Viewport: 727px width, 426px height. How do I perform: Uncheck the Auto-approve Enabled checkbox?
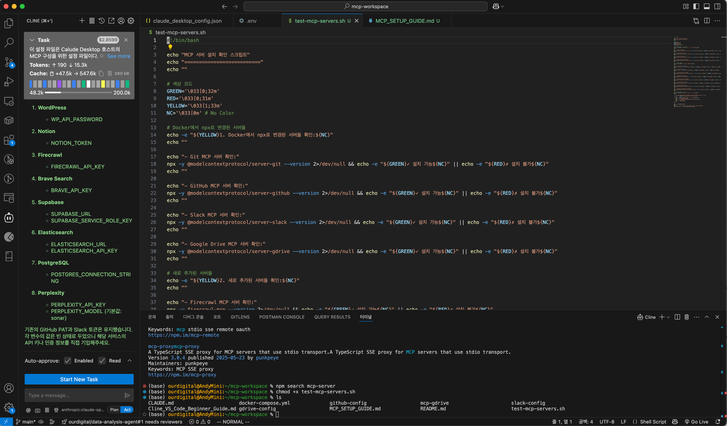(x=67, y=361)
